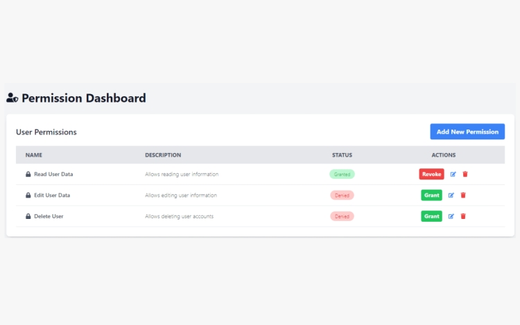This screenshot has width=520, height=325.
Task: Click the Granted status badge
Action: point(342,174)
